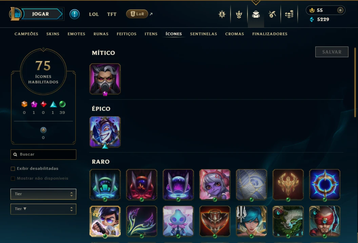This screenshot has height=243, width=358.
Task: Select the Mítico masked champion icon
Action: click(105, 79)
